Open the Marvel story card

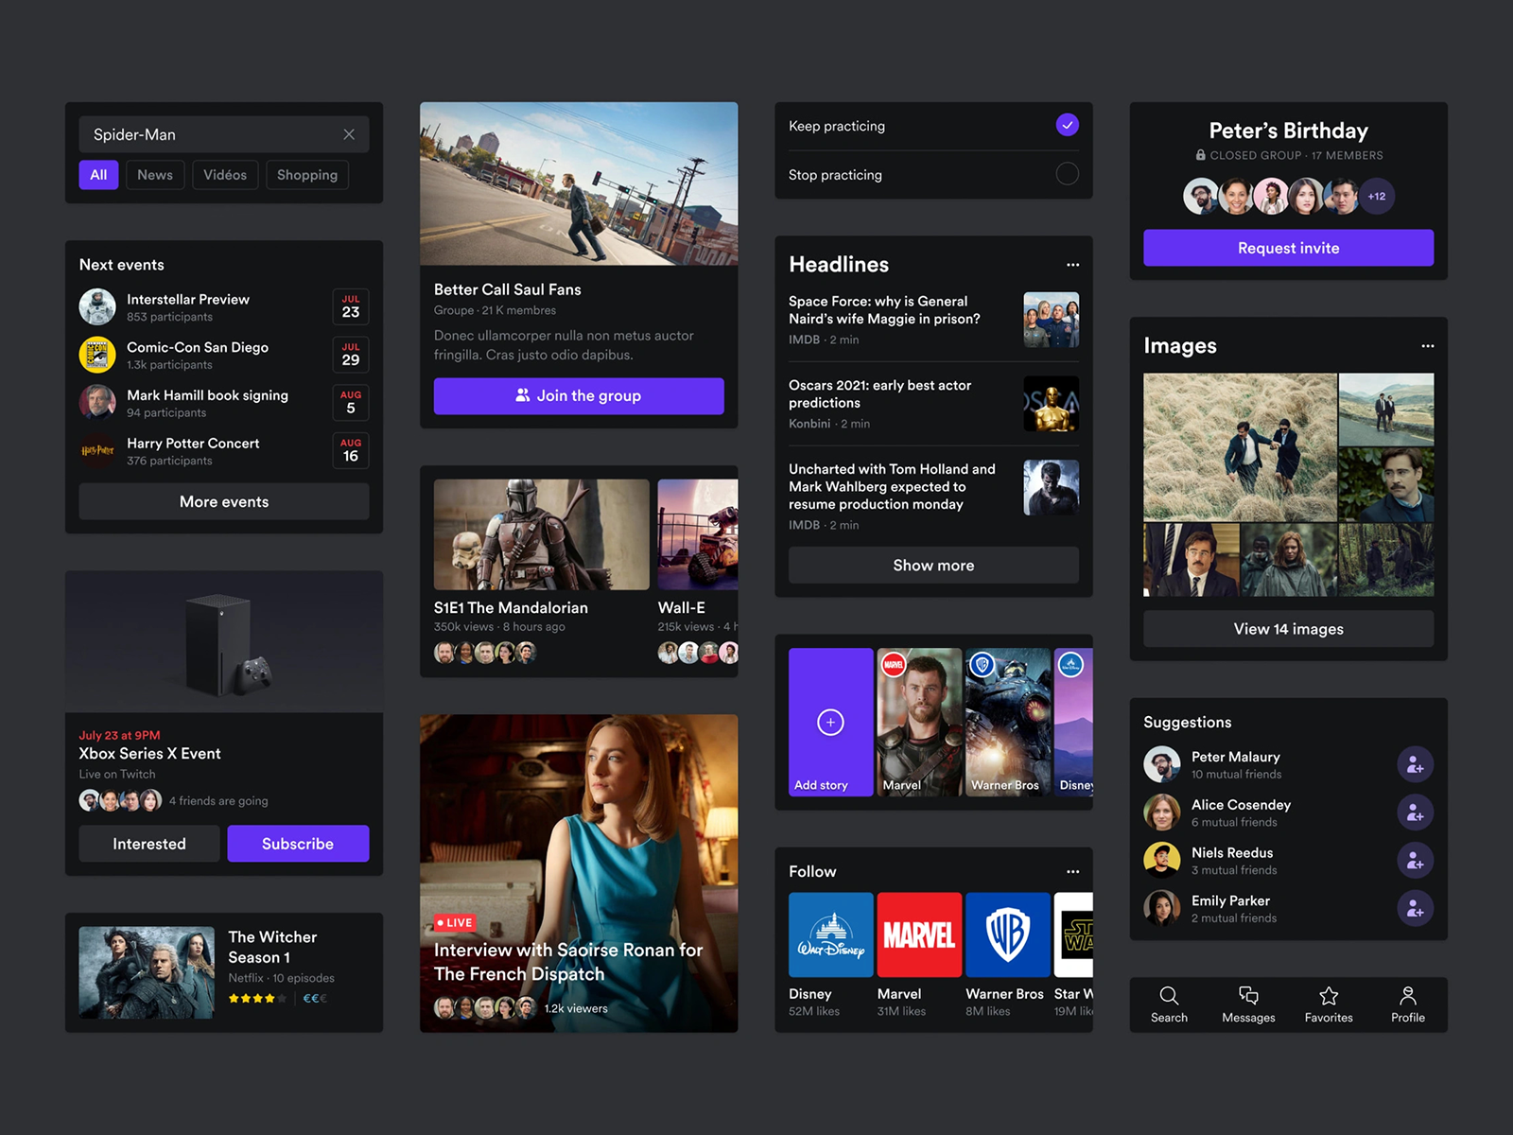pyautogui.click(x=919, y=723)
